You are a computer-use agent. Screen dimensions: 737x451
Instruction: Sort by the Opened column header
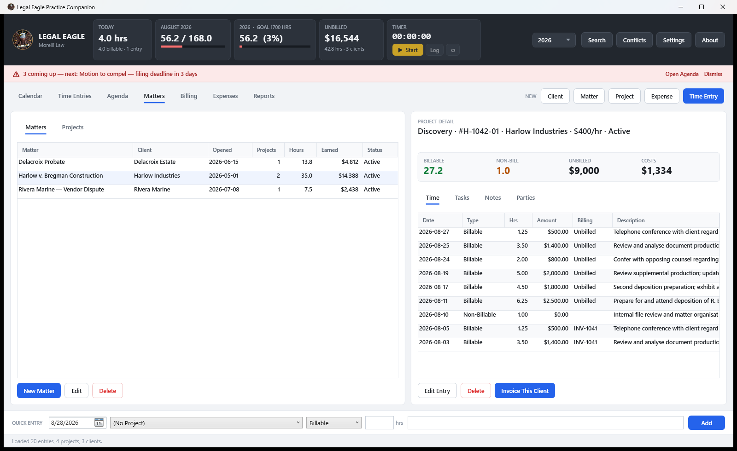[230, 150]
